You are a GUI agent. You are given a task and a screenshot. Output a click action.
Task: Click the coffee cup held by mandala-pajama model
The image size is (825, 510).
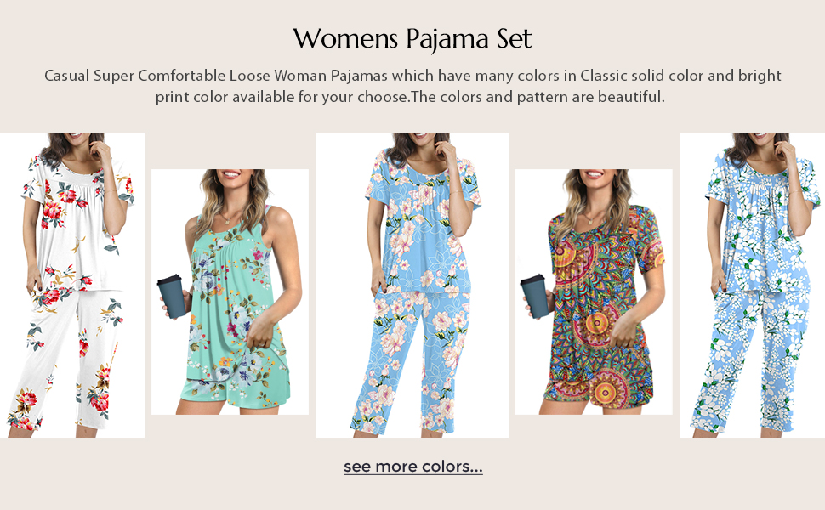(536, 296)
